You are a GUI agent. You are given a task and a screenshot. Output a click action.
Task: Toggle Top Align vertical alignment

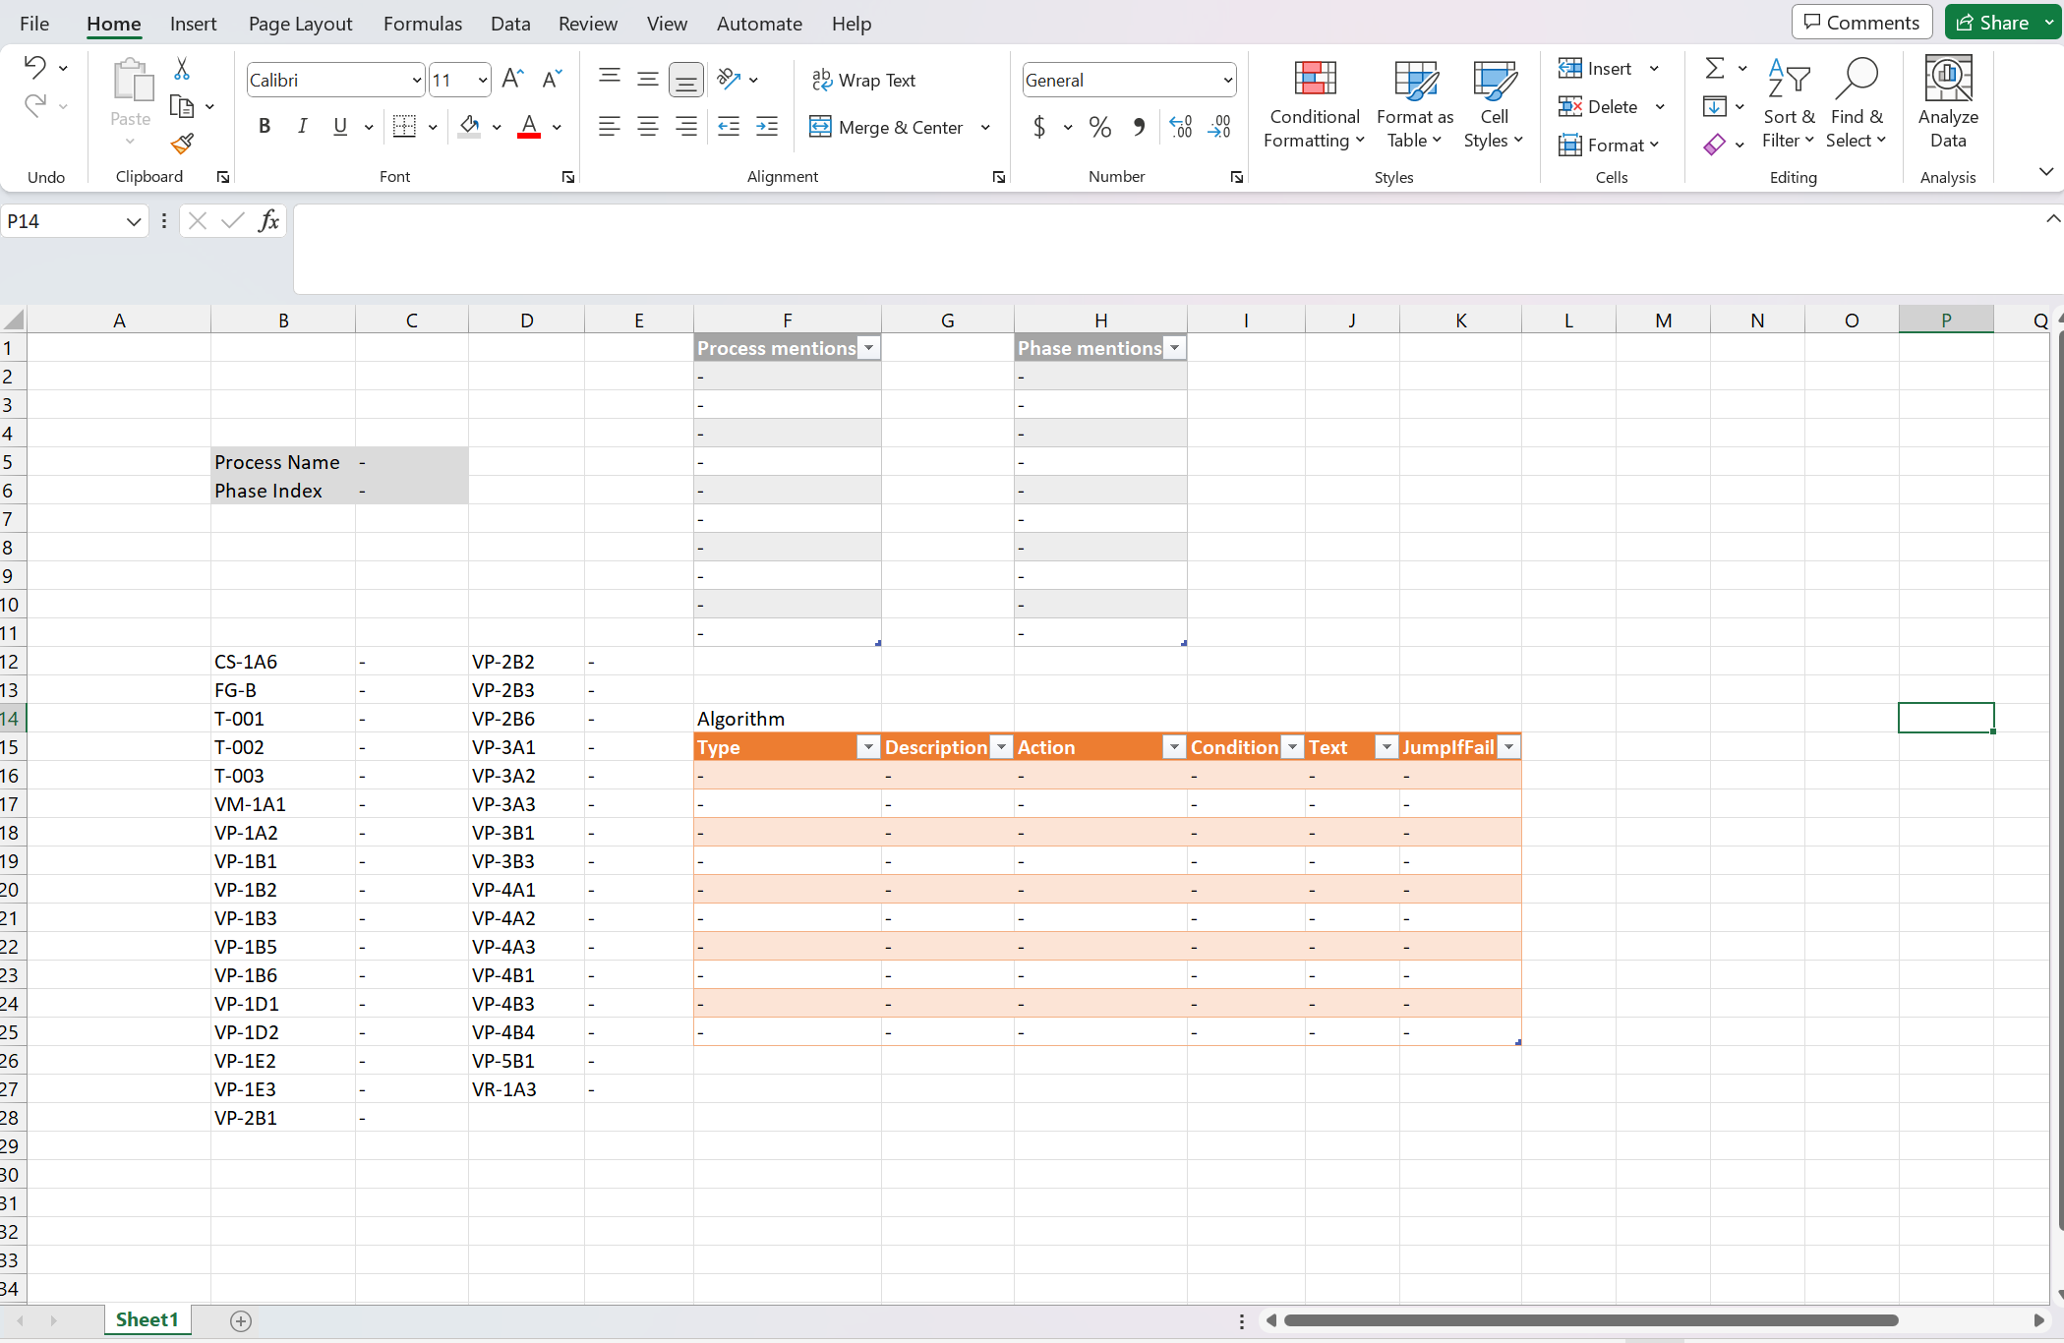pyautogui.click(x=610, y=79)
